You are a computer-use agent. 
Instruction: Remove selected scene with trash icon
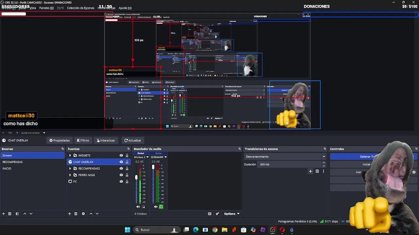click(x=10, y=214)
